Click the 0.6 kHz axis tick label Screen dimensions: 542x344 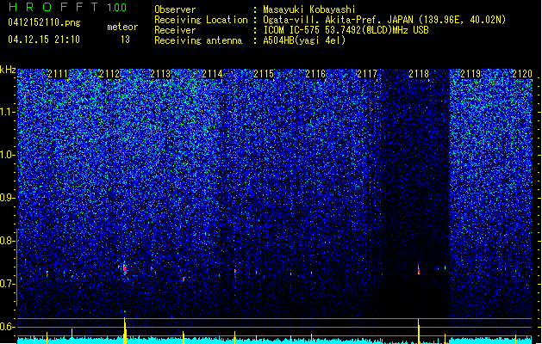point(7,327)
